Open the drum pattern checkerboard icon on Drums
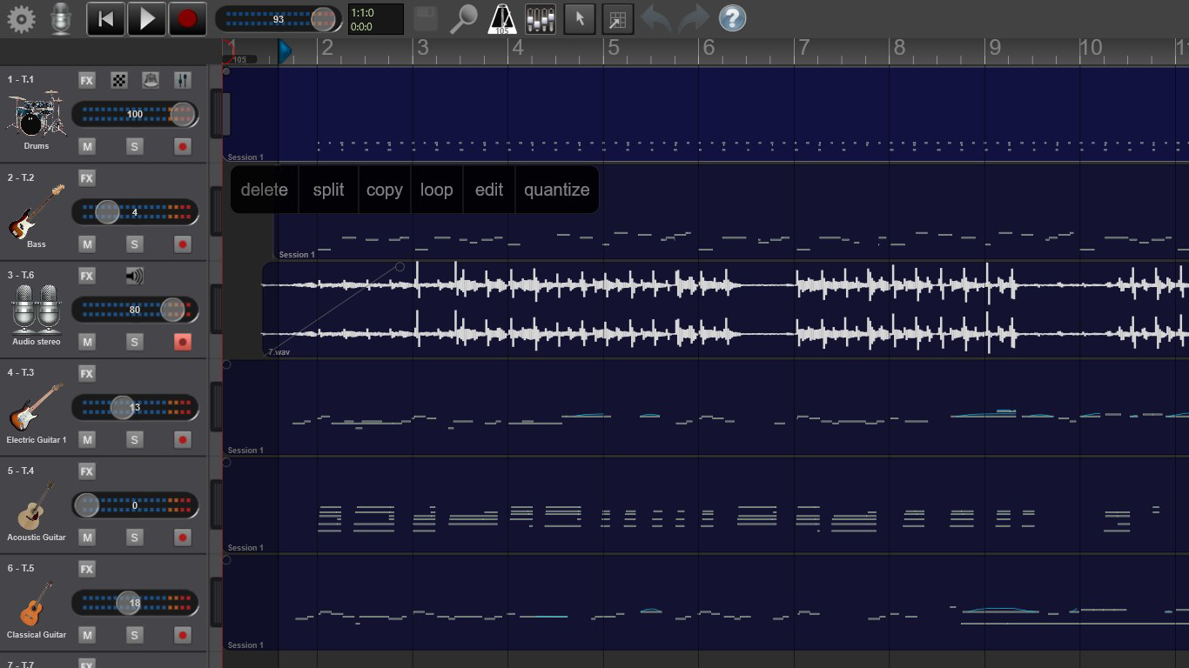The image size is (1189, 668). pyautogui.click(x=118, y=79)
